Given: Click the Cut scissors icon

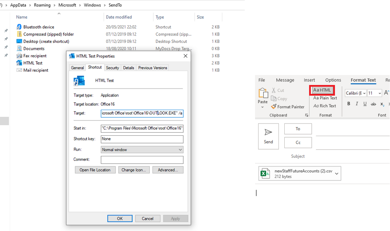Looking at the screenshot, I should (274, 90).
